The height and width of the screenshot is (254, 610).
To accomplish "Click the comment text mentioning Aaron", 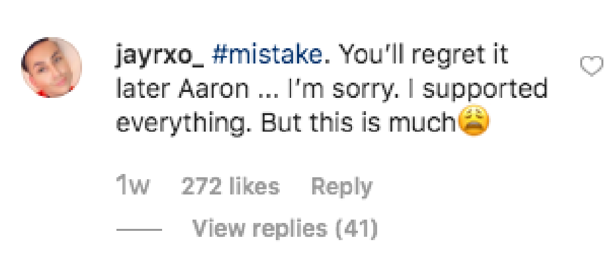I will click(x=332, y=89).
